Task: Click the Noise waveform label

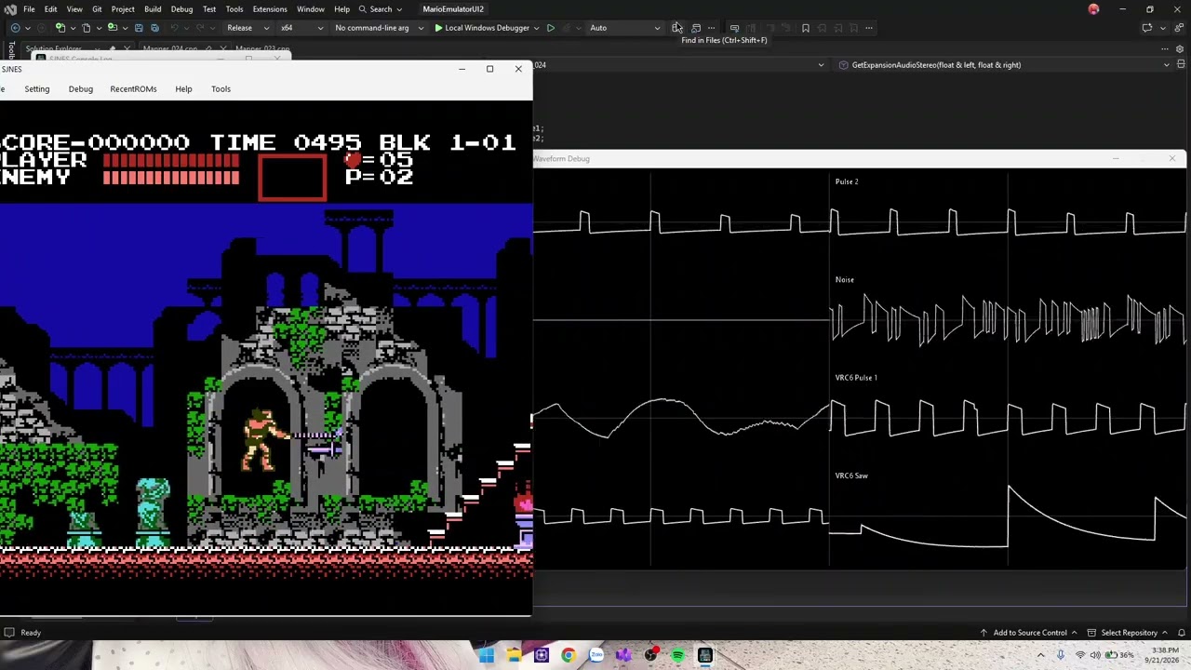Action: tap(845, 279)
